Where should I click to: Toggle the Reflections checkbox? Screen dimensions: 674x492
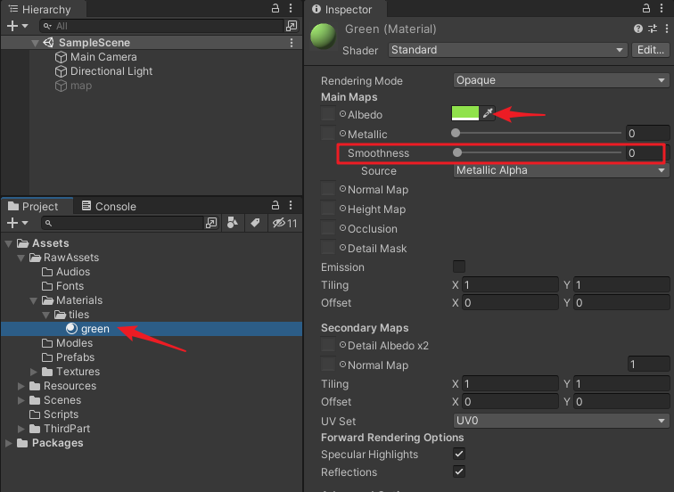[x=459, y=471]
